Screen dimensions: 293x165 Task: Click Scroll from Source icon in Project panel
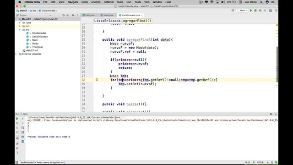click(64, 15)
